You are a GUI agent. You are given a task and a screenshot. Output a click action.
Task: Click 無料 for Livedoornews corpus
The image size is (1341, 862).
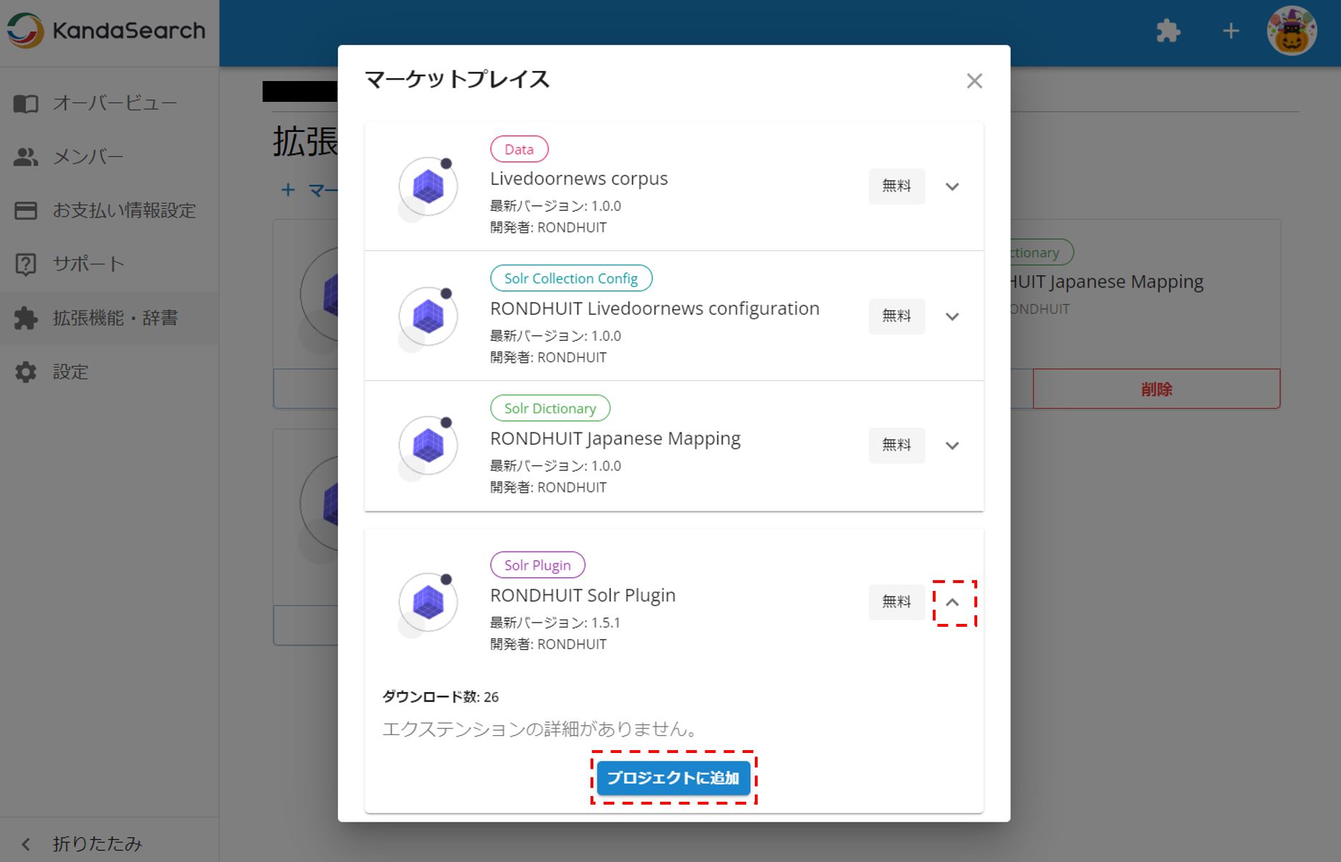(897, 186)
